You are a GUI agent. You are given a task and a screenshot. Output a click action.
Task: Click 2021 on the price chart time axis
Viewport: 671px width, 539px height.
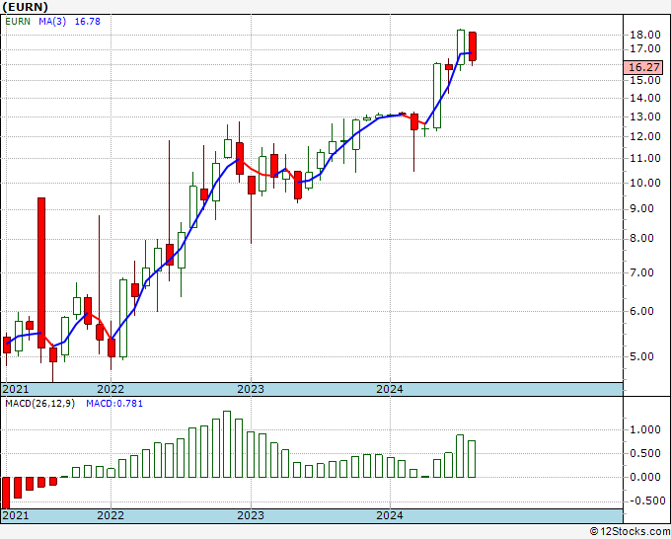click(x=16, y=389)
